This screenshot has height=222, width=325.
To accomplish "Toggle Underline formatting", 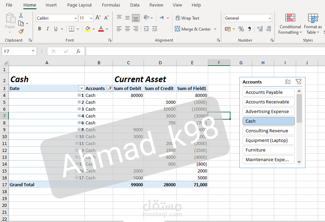I will (x=56, y=29).
